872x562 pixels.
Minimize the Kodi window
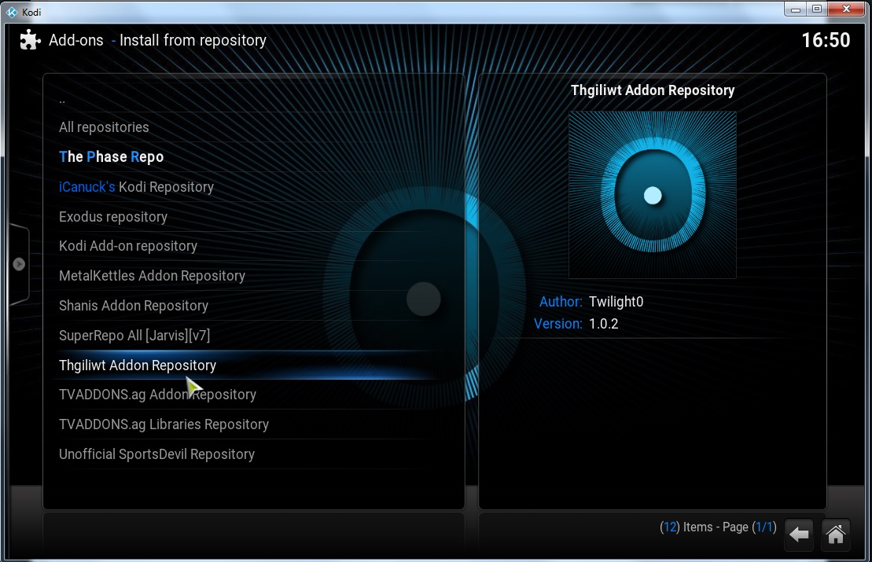coord(795,9)
